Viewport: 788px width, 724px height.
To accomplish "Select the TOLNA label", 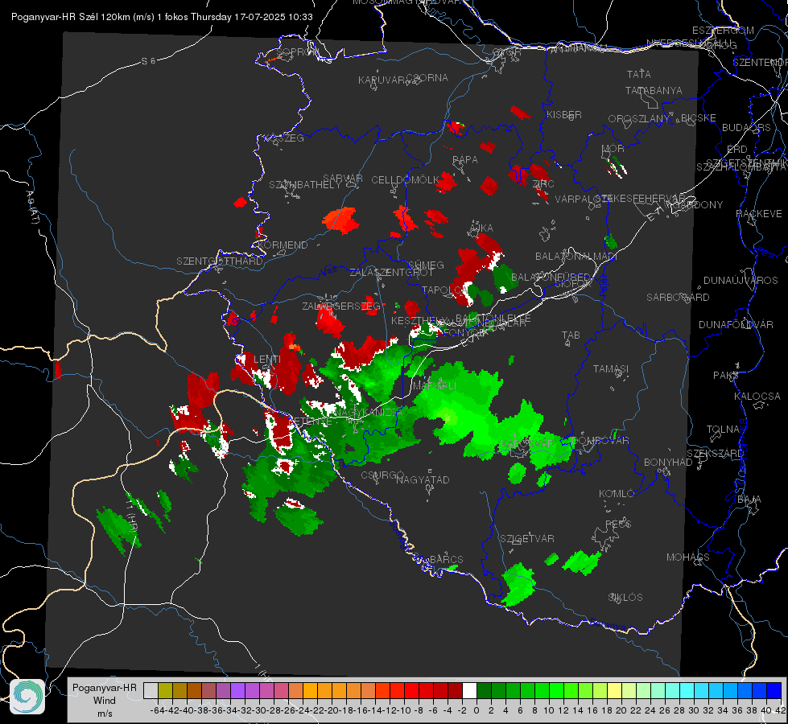I will [723, 430].
